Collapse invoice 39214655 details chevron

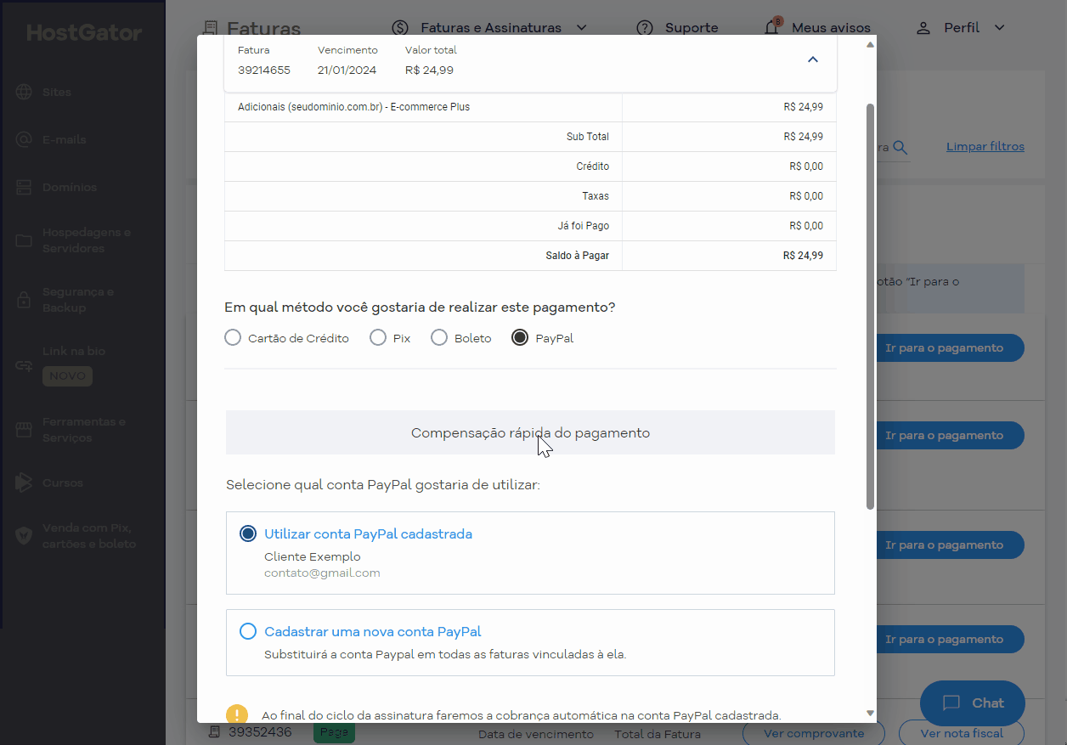813,59
